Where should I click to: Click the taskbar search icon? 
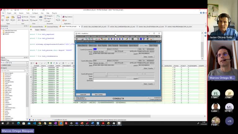point(8,123)
